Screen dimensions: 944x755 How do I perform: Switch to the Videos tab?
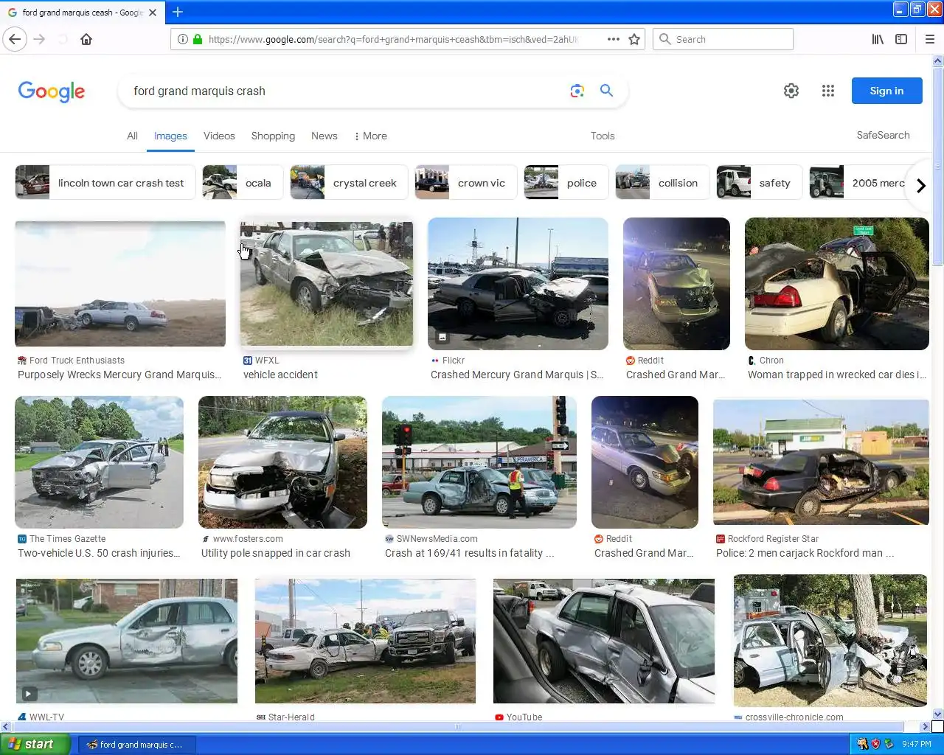pyautogui.click(x=219, y=136)
